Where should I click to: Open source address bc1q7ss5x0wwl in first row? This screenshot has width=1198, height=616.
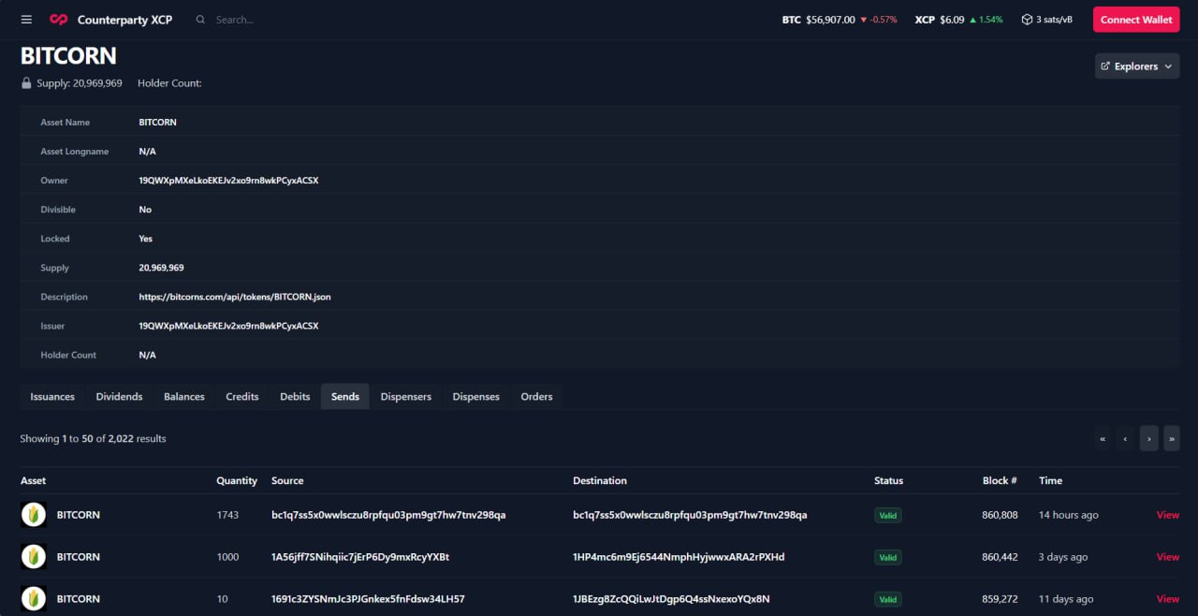pos(388,515)
